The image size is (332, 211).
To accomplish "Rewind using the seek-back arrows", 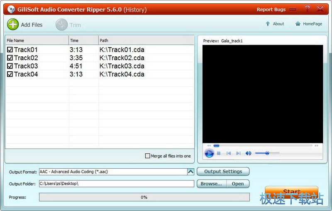I will (x=209, y=146).
